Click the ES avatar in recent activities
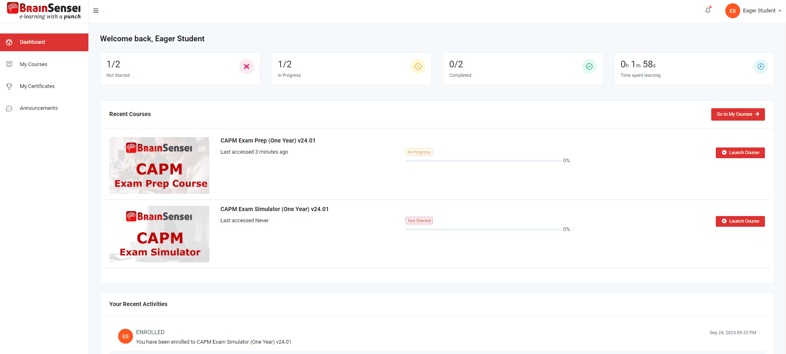The height and width of the screenshot is (354, 786). (x=125, y=336)
